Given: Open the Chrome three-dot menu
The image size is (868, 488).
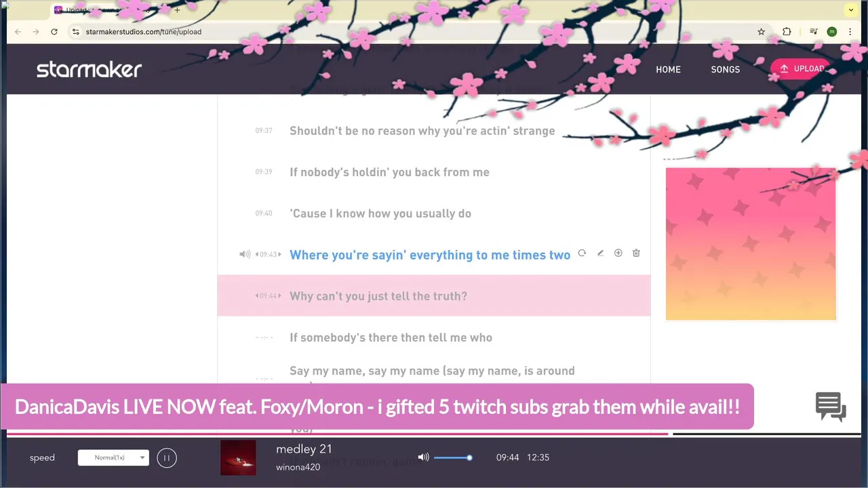Looking at the screenshot, I should pyautogui.click(x=850, y=32).
